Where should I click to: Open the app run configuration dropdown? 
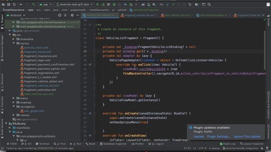[45, 5]
